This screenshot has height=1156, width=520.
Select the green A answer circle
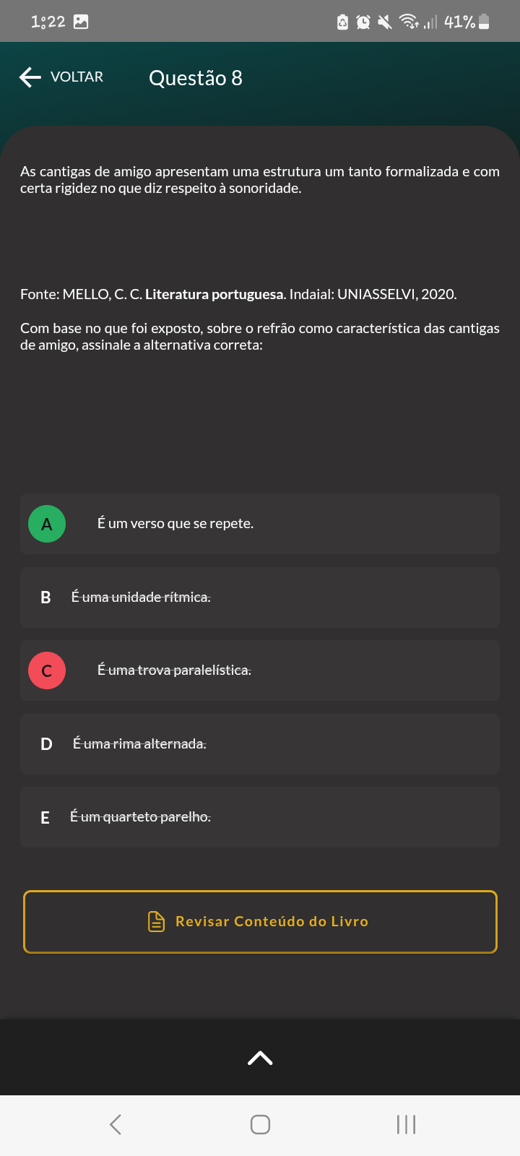(x=47, y=524)
